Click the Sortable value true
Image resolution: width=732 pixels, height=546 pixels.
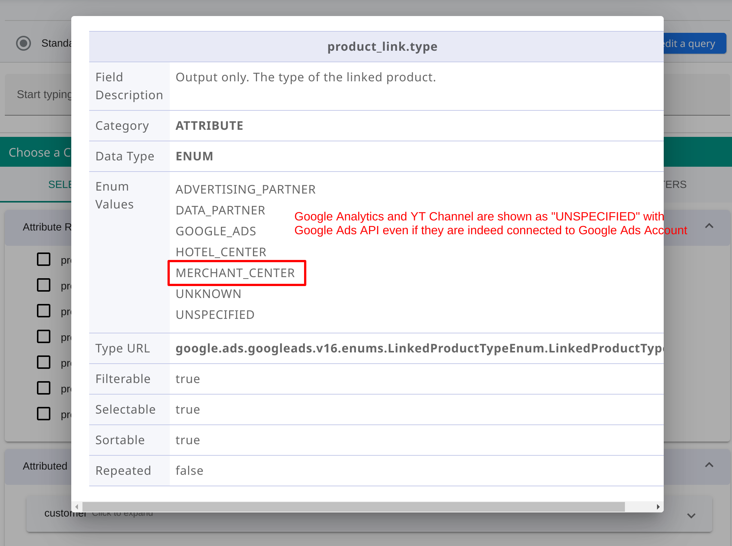coord(188,440)
